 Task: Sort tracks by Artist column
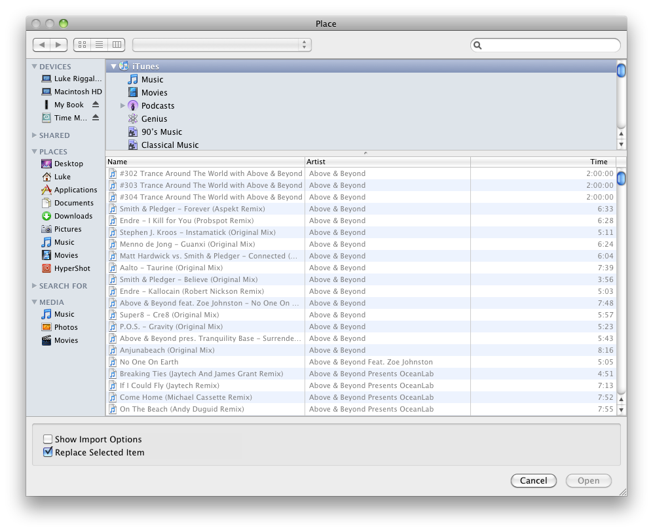(388, 162)
